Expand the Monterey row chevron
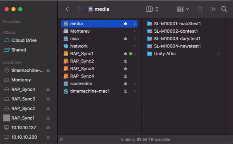This screenshot has height=144, width=233. click(135, 31)
